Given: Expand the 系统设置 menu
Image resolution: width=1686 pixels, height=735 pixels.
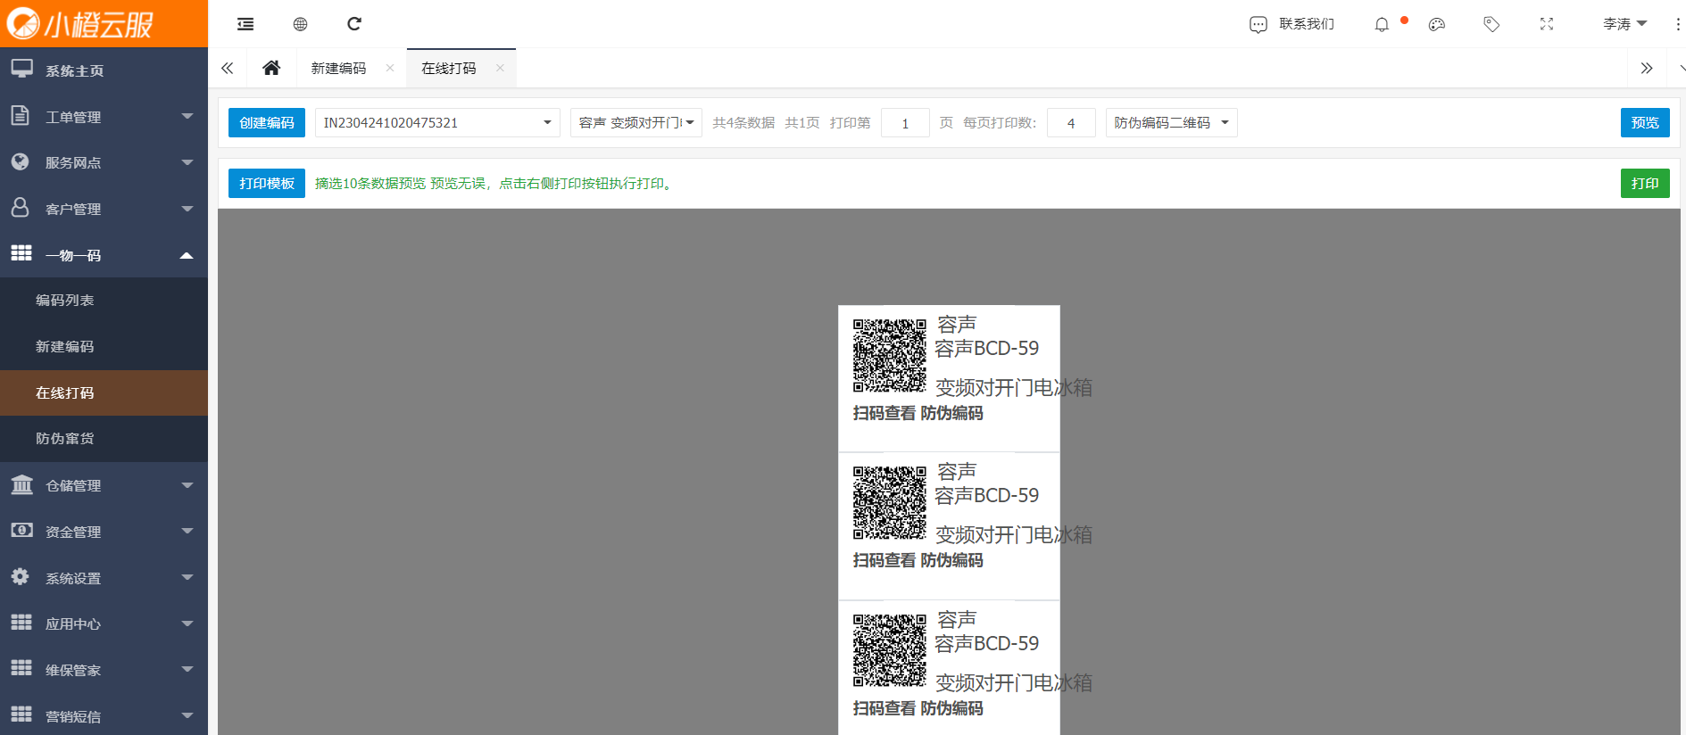Looking at the screenshot, I should 104,578.
